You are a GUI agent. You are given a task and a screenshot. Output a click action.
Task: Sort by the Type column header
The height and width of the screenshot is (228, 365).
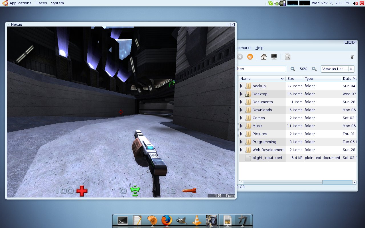tap(322, 79)
